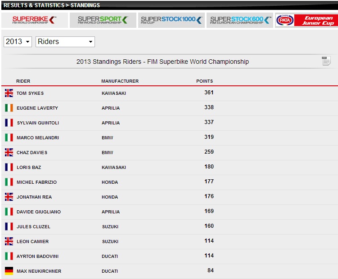
Task: Click the export text file icon
Action: [x=326, y=61]
